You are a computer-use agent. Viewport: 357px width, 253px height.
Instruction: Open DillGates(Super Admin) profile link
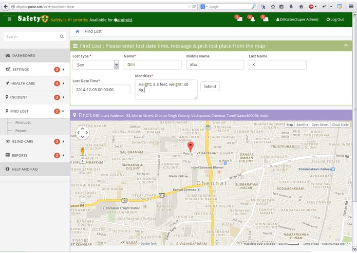pos(297,19)
